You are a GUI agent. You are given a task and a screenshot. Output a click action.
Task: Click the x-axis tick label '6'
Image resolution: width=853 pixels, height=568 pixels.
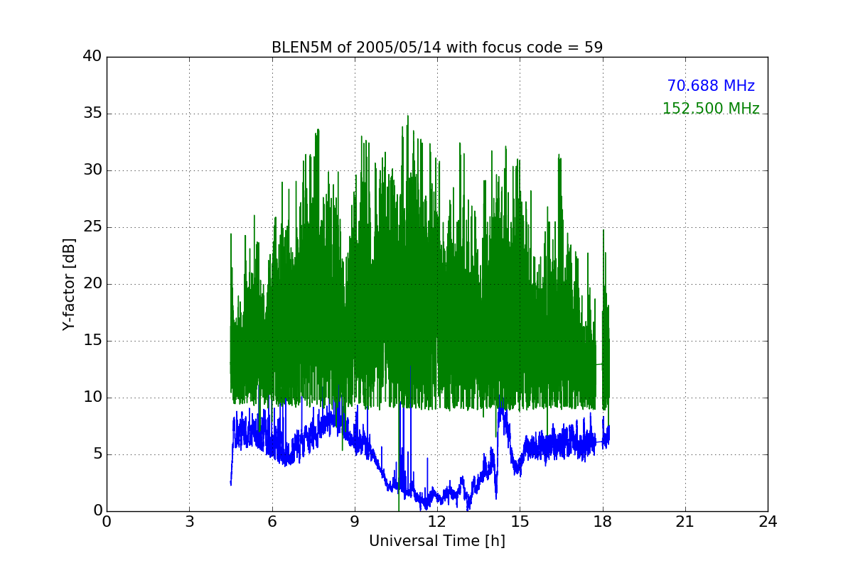tap(272, 522)
